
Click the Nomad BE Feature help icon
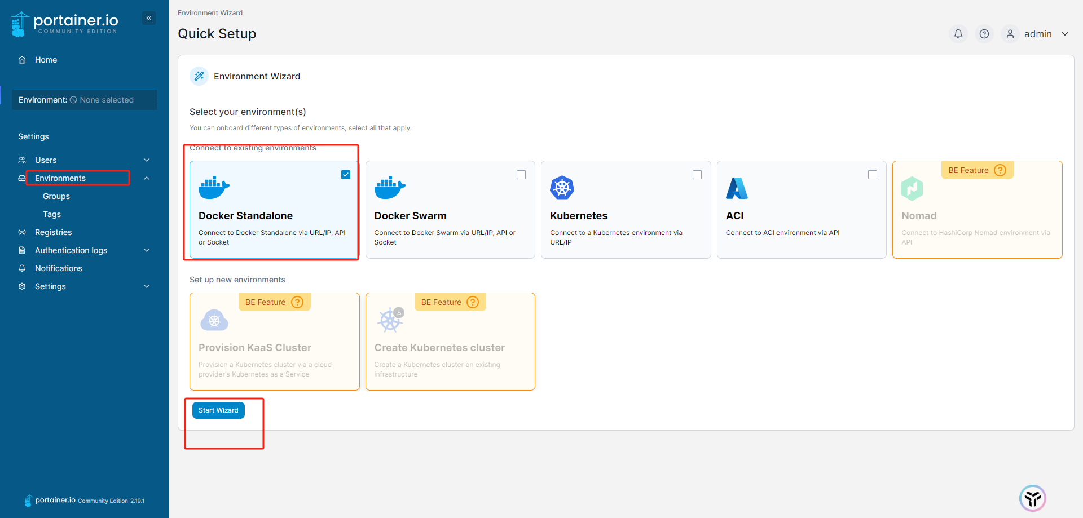1000,170
